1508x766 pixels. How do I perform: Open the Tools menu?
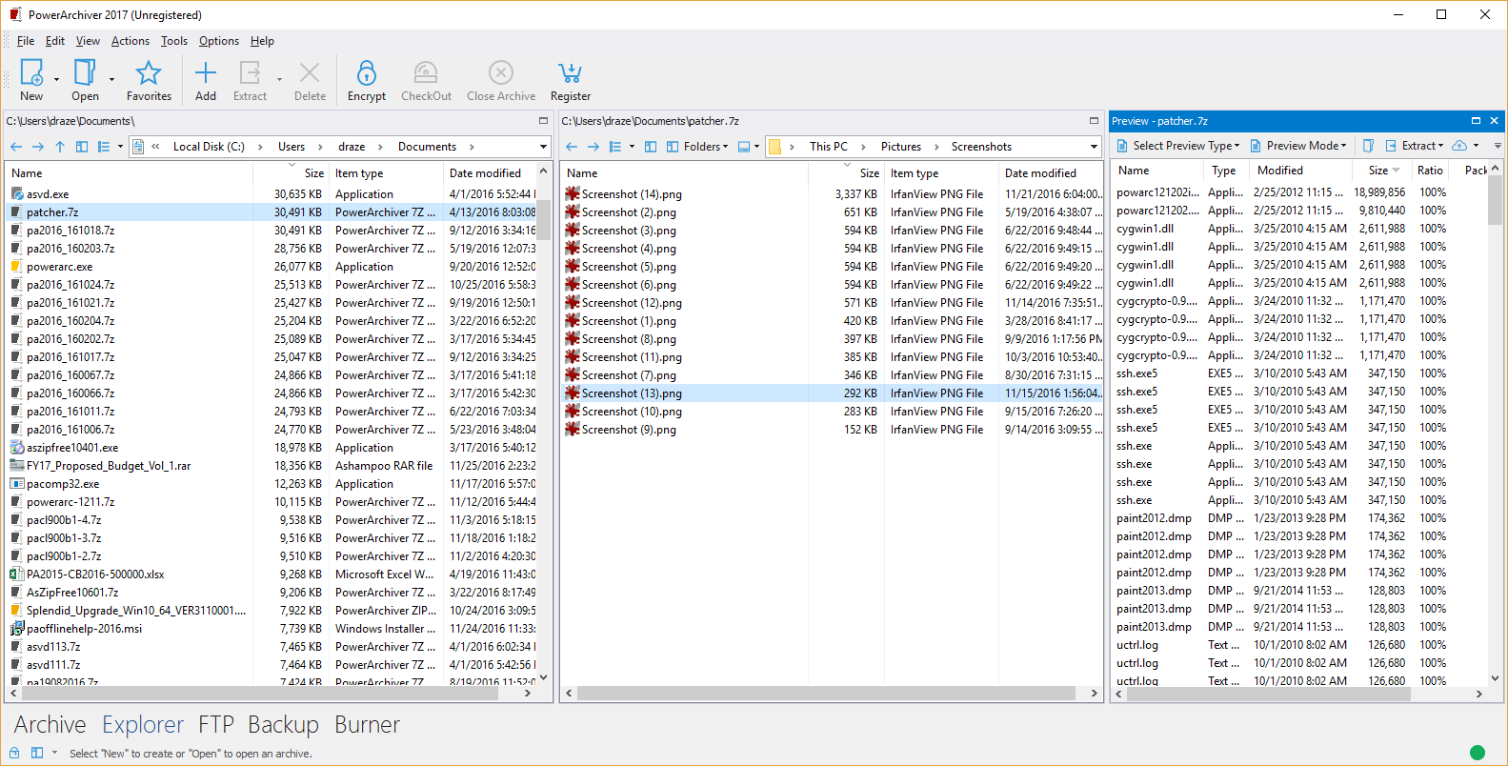pyautogui.click(x=174, y=41)
